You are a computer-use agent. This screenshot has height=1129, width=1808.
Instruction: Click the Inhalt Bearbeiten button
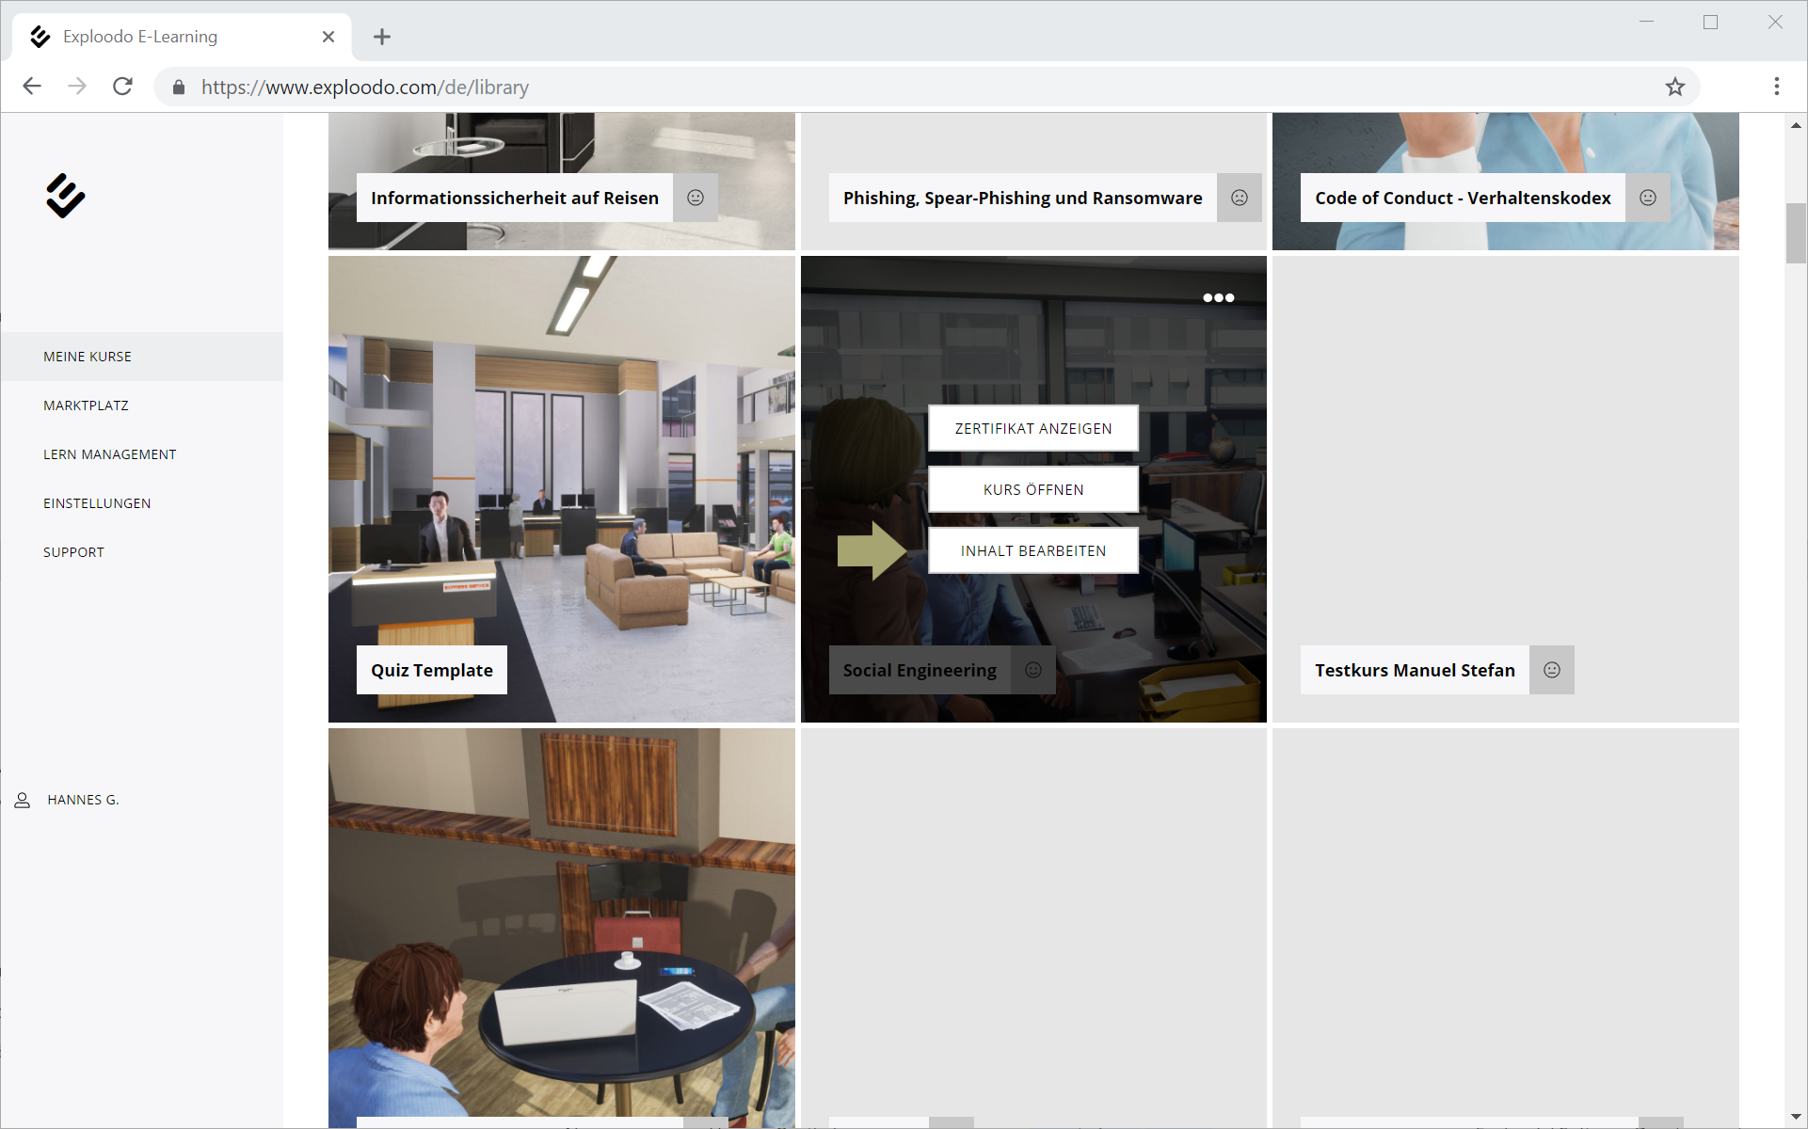[1033, 550]
